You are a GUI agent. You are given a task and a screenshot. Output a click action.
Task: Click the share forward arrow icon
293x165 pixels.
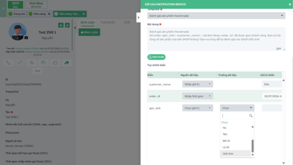[x=66, y=63]
